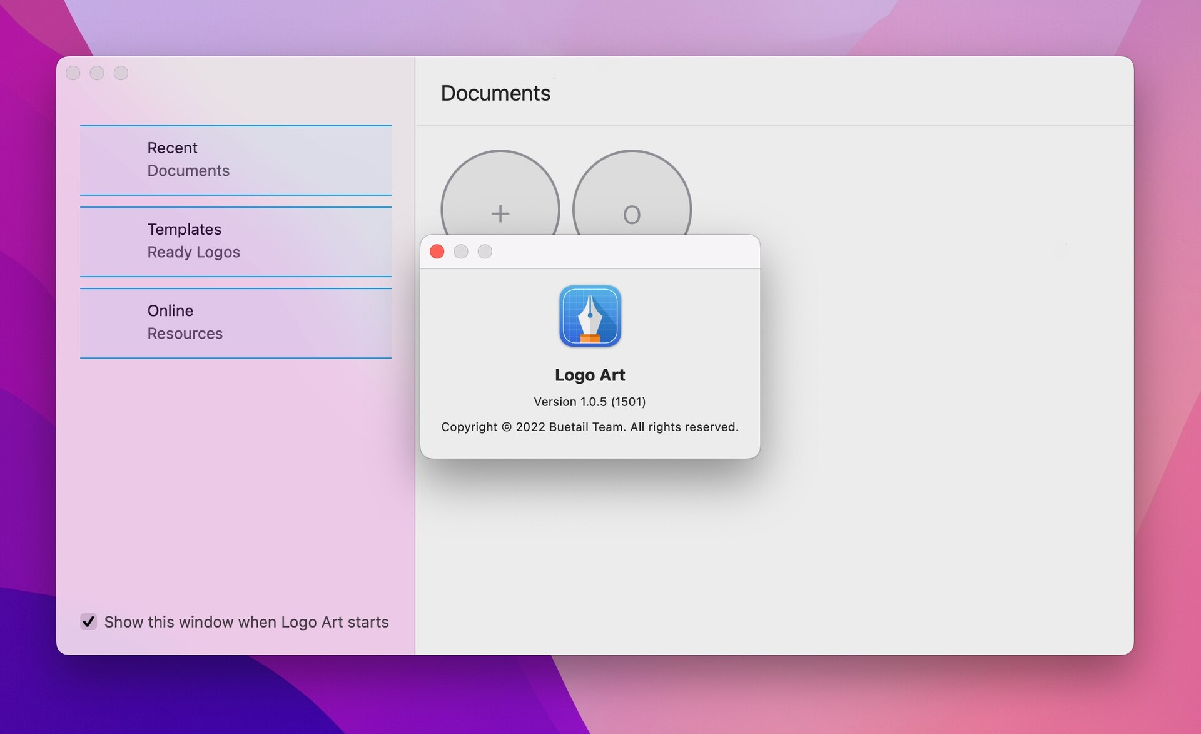This screenshot has height=734, width=1201.
Task: Click main window's gray close button
Action: [x=73, y=73]
